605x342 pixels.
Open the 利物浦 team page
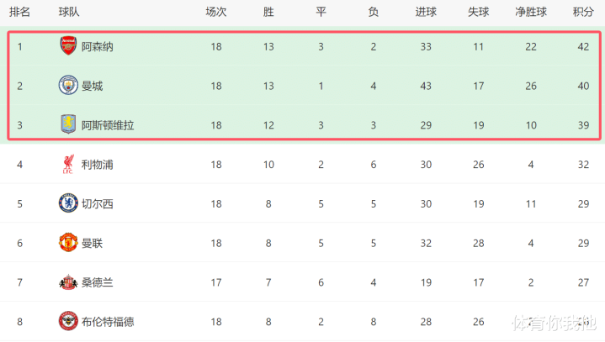[x=98, y=164]
